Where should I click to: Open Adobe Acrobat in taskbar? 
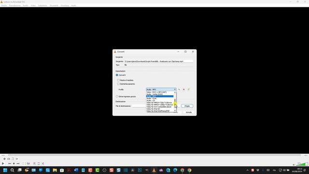pyautogui.click(x=69, y=170)
